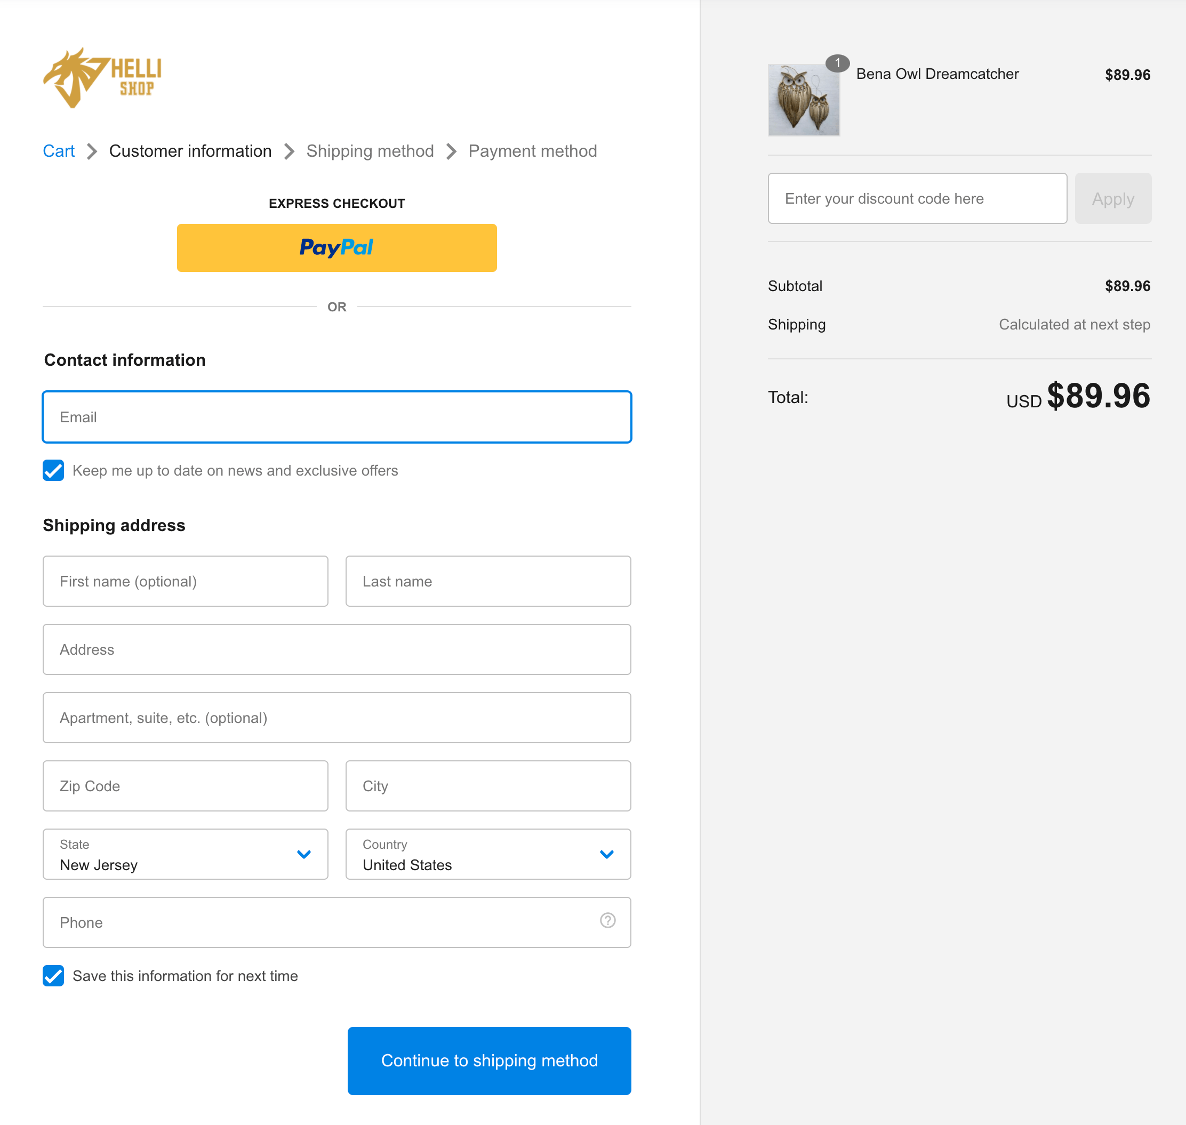Click the Last name field
1186x1125 pixels.
click(x=488, y=581)
